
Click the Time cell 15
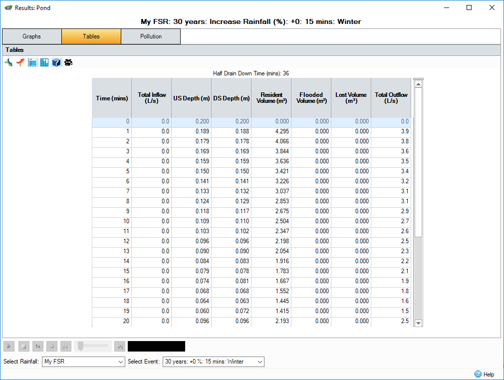click(x=112, y=271)
